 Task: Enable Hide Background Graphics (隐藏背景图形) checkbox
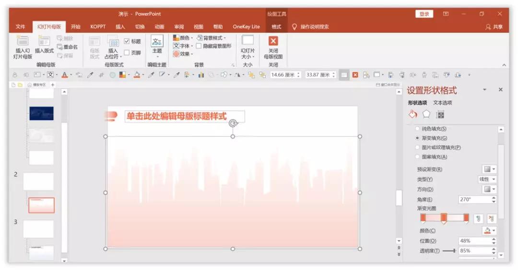click(x=199, y=46)
